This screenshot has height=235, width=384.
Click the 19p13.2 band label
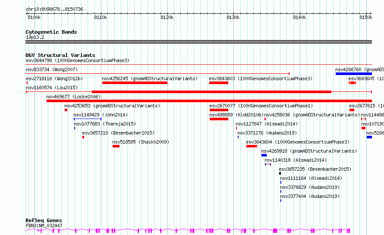click(x=35, y=37)
